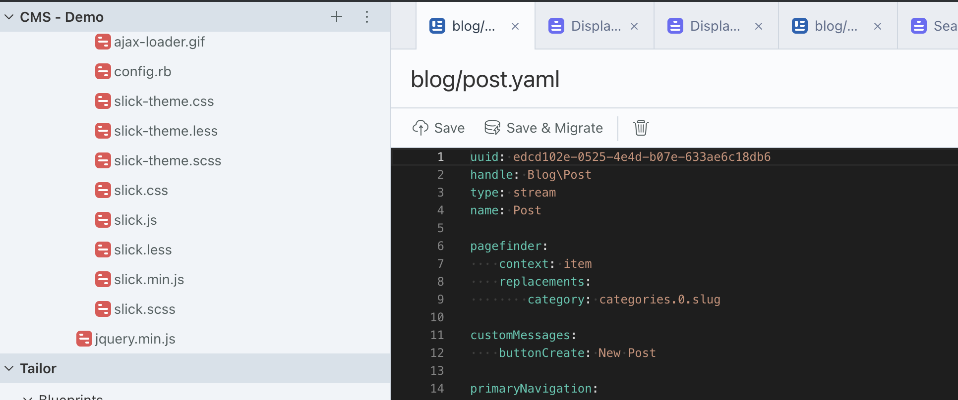Click the 'pagefinder:' key on line 6
The image size is (958, 400).
(x=509, y=246)
